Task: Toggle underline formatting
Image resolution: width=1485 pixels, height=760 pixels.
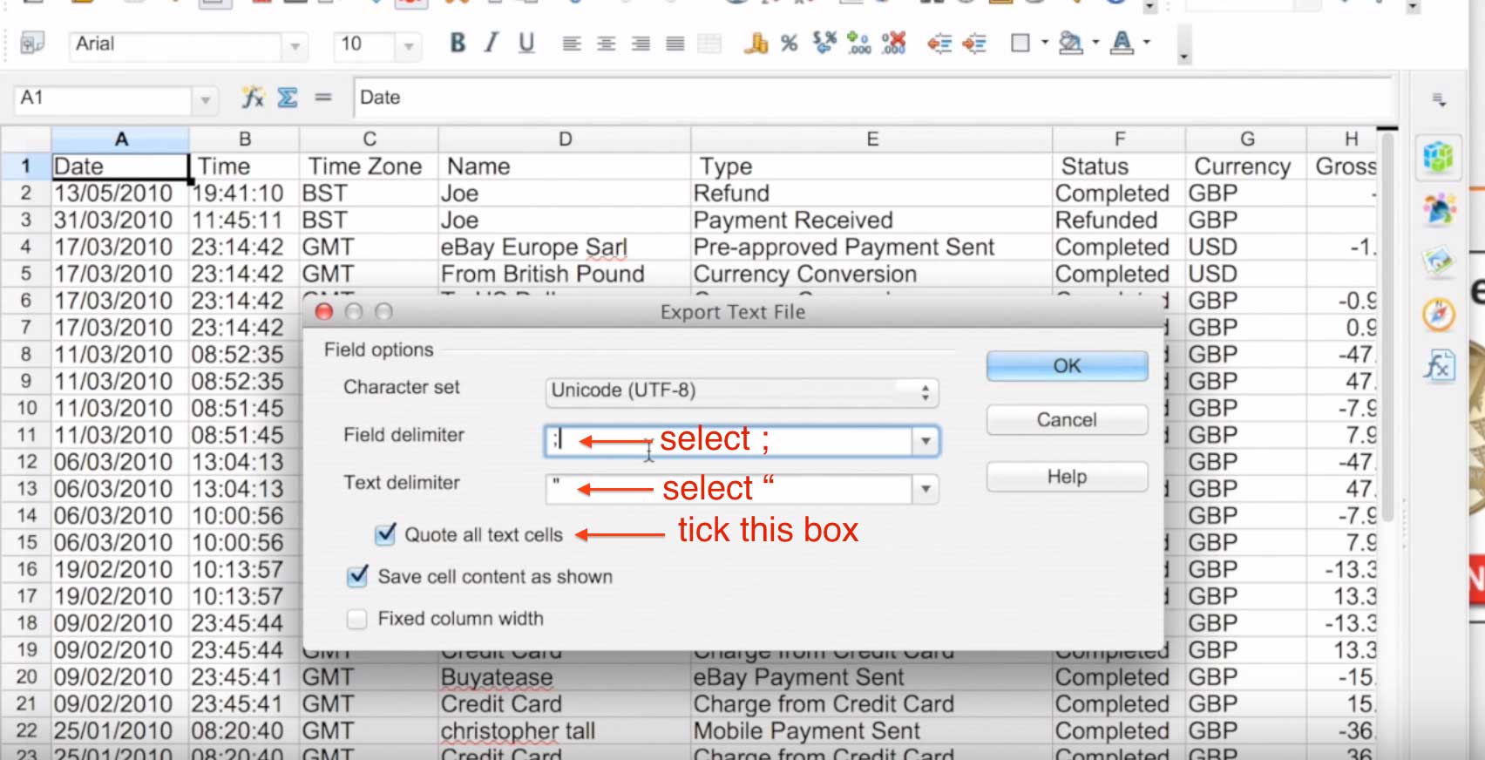Action: point(526,43)
